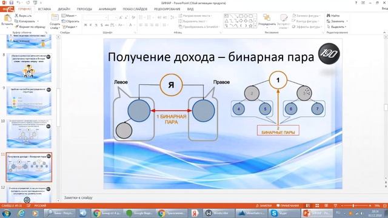
Task: Click the decrease font size button
Action: click(x=127, y=18)
